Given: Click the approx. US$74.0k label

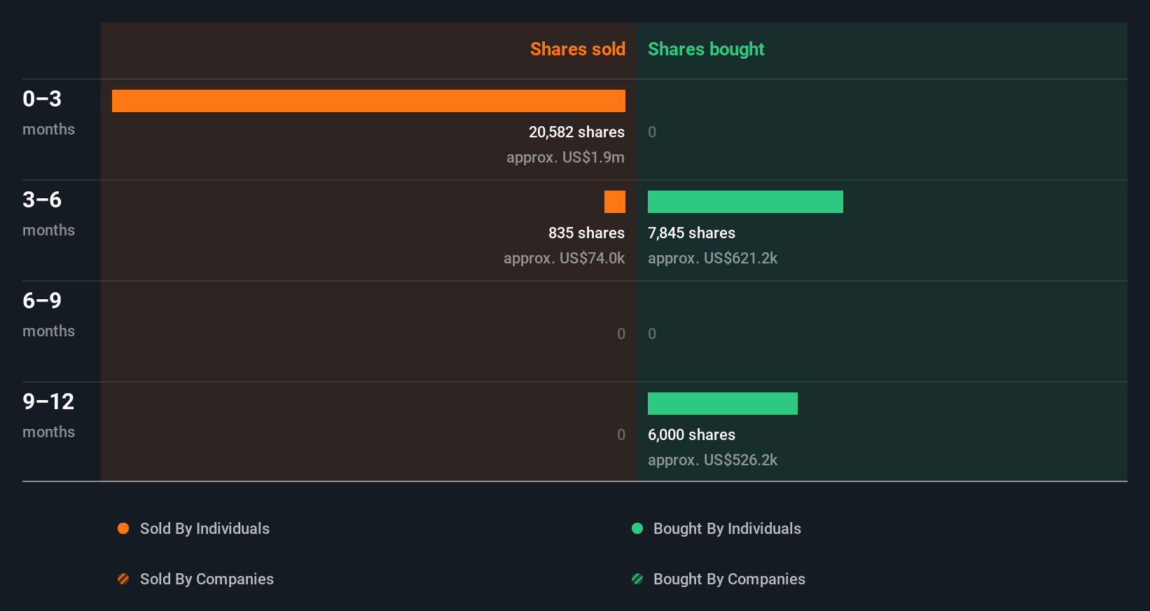Looking at the screenshot, I should pos(564,258).
